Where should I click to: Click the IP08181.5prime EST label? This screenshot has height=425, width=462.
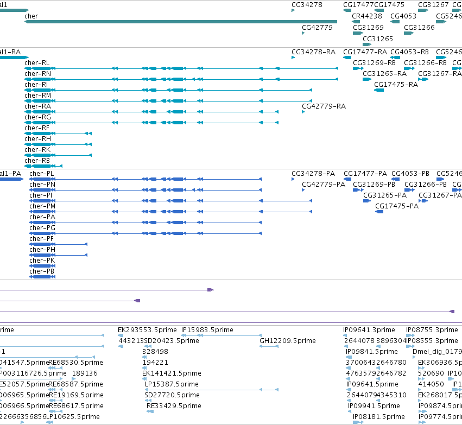click(378, 417)
